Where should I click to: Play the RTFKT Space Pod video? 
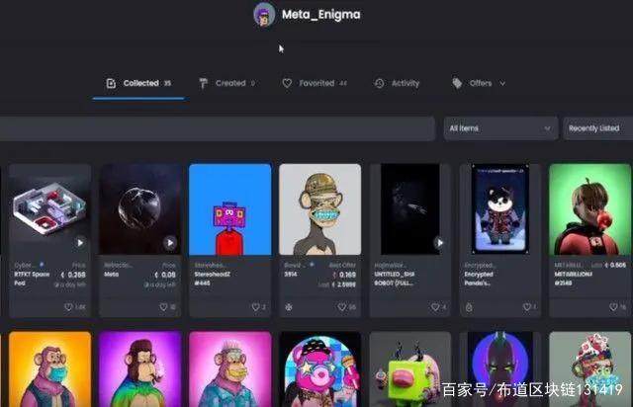[x=80, y=243]
